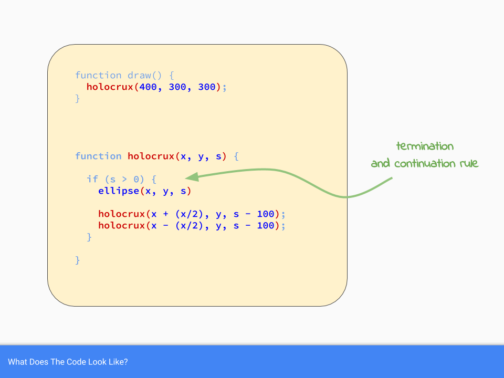Click the second recursive holocrux call
The width and height of the screenshot is (504, 378).
(x=192, y=226)
